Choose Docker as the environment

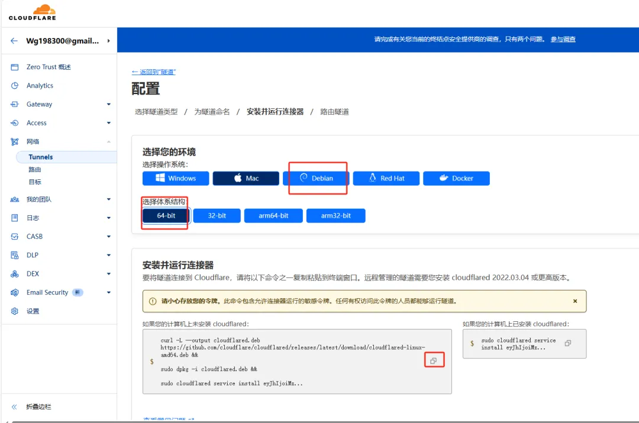(456, 178)
